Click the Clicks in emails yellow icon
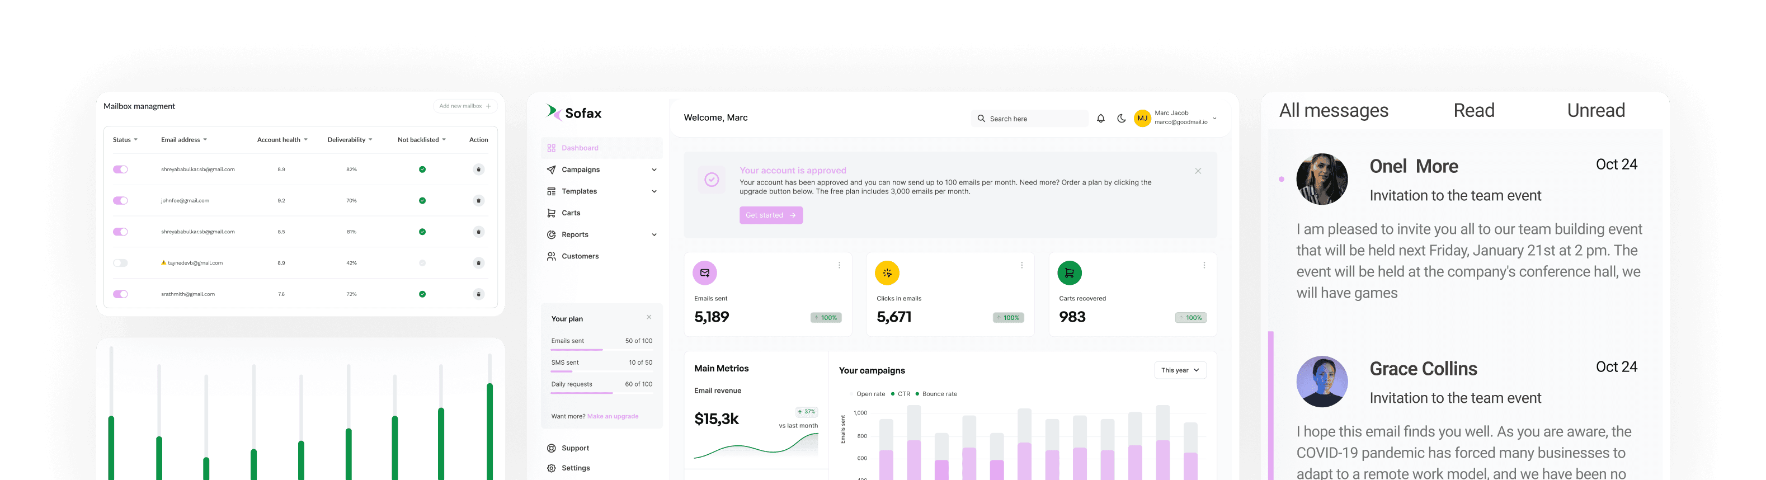Image resolution: width=1766 pixels, height=480 pixels. click(x=887, y=273)
